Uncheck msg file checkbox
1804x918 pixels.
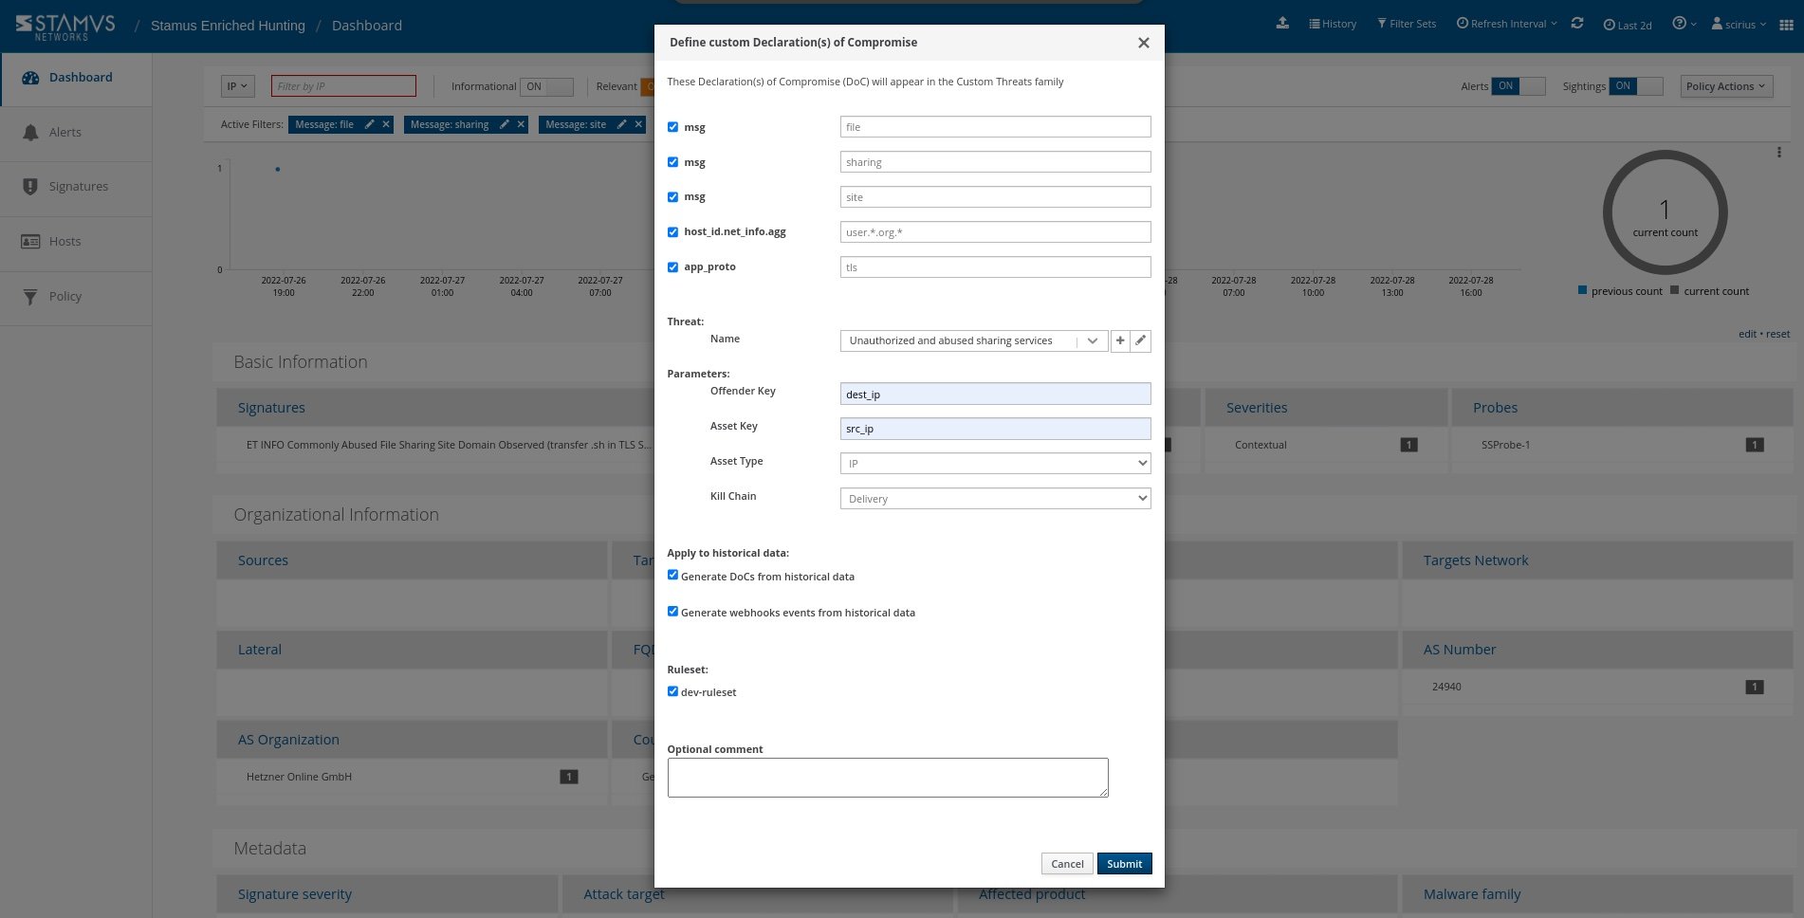[672, 127]
